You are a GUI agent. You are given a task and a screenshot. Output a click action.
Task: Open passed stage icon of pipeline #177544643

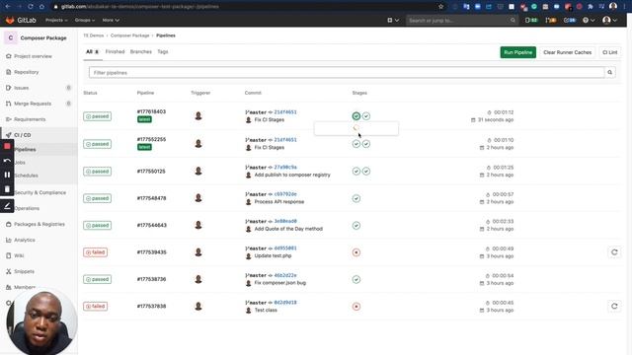point(356,226)
